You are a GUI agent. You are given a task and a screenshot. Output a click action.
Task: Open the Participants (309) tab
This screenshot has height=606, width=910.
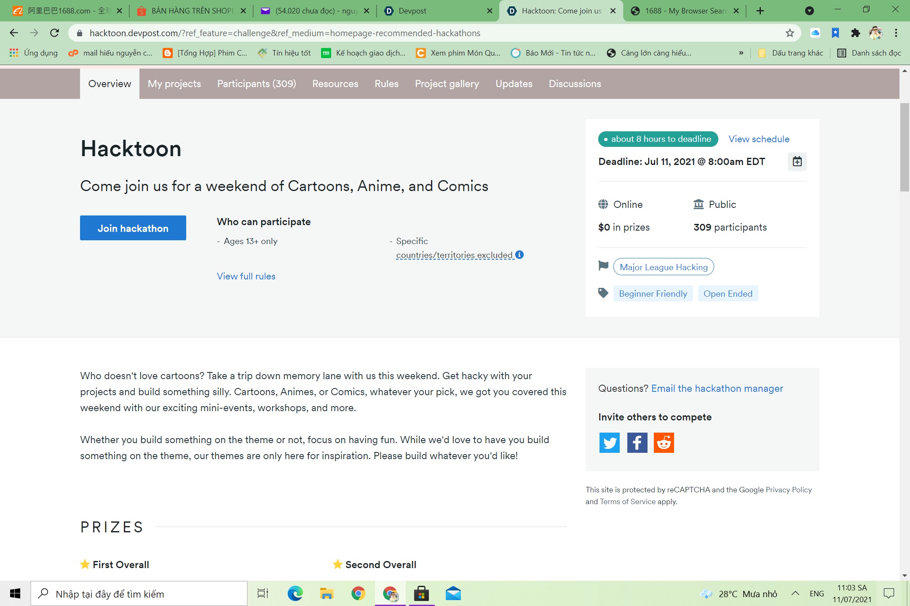pos(256,84)
